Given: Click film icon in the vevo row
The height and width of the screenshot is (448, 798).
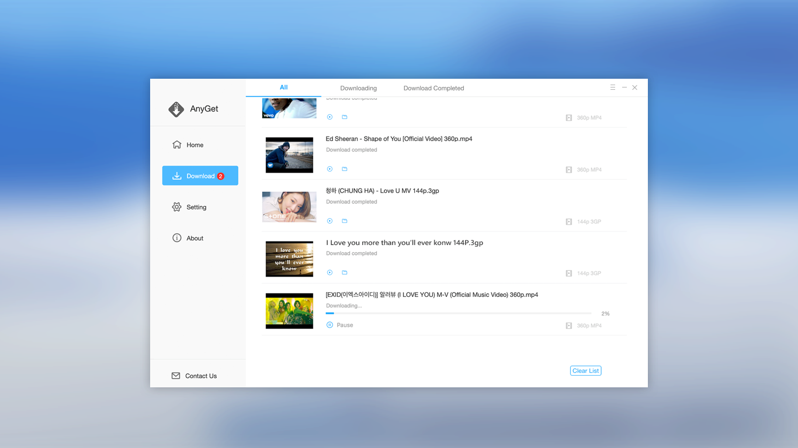Looking at the screenshot, I should click(568, 118).
